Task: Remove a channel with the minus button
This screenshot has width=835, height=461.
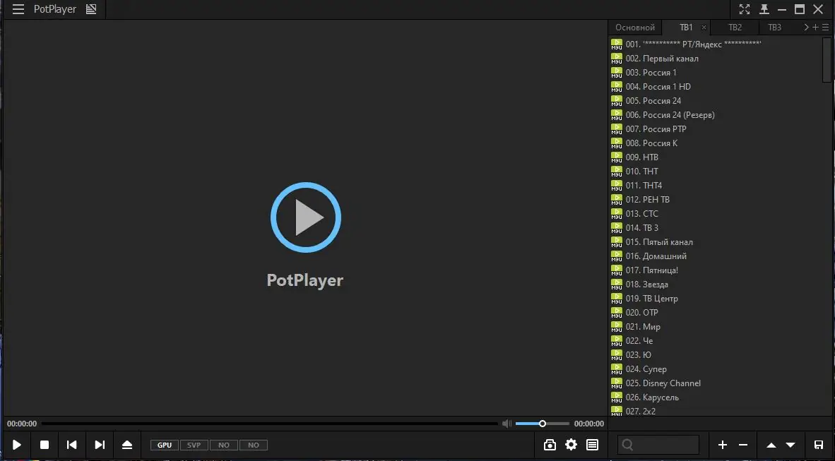Action: tap(743, 445)
